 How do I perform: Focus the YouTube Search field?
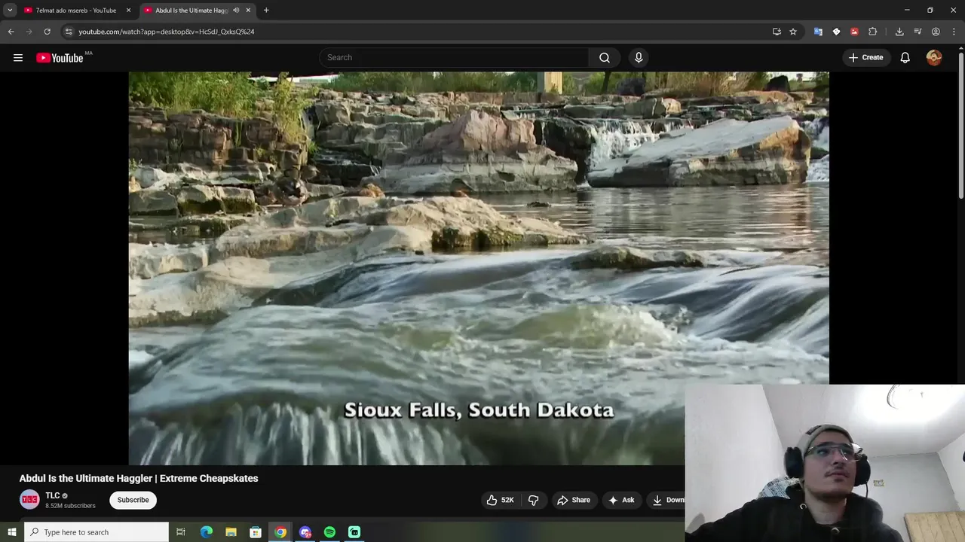click(455, 57)
